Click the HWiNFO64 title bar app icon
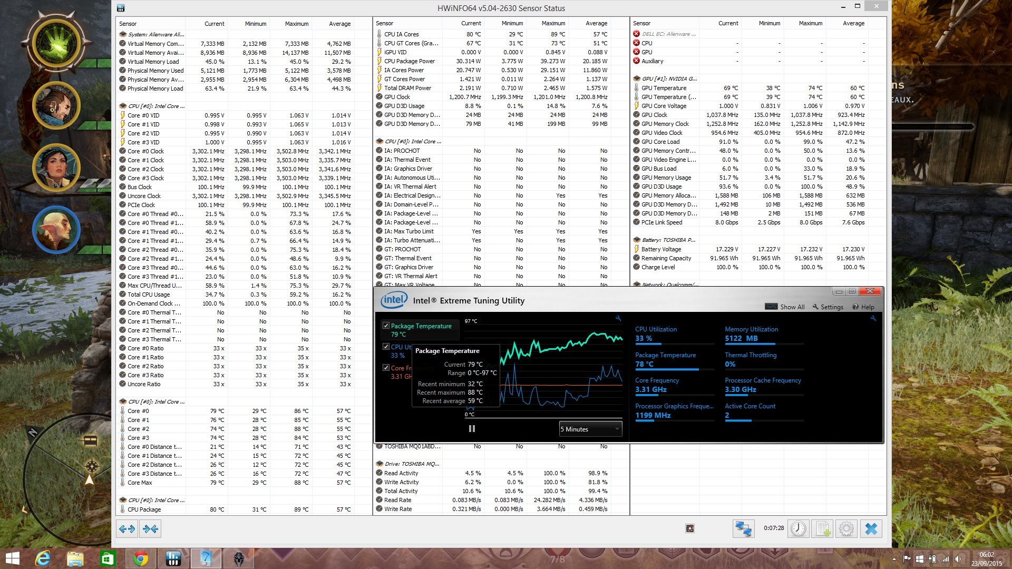 pyautogui.click(x=121, y=8)
